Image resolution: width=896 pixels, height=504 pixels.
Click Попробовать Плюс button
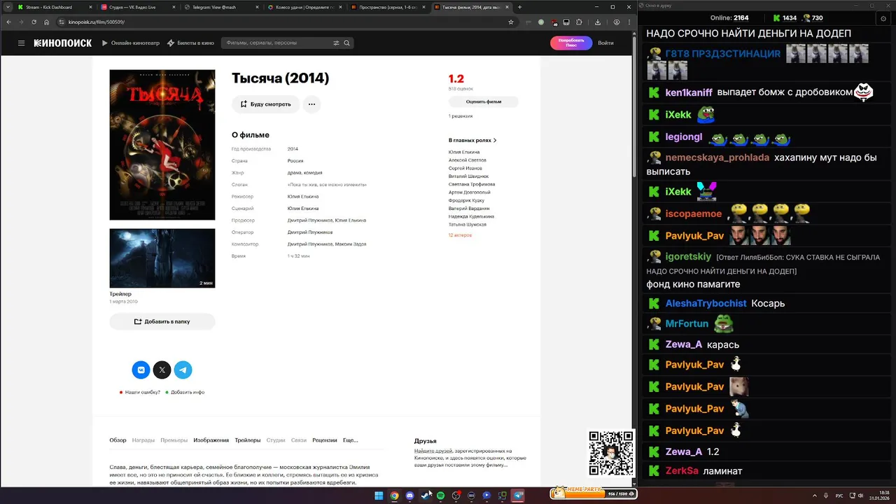click(x=571, y=43)
